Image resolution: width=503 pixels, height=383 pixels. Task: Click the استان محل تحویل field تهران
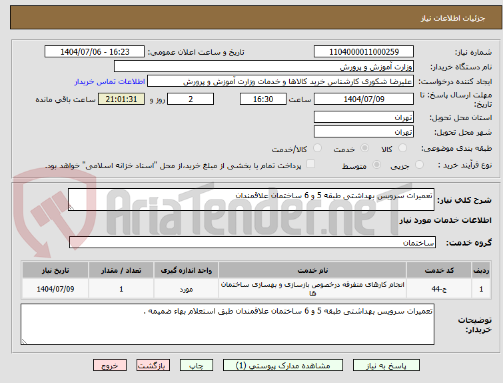pyautogui.click(x=364, y=117)
